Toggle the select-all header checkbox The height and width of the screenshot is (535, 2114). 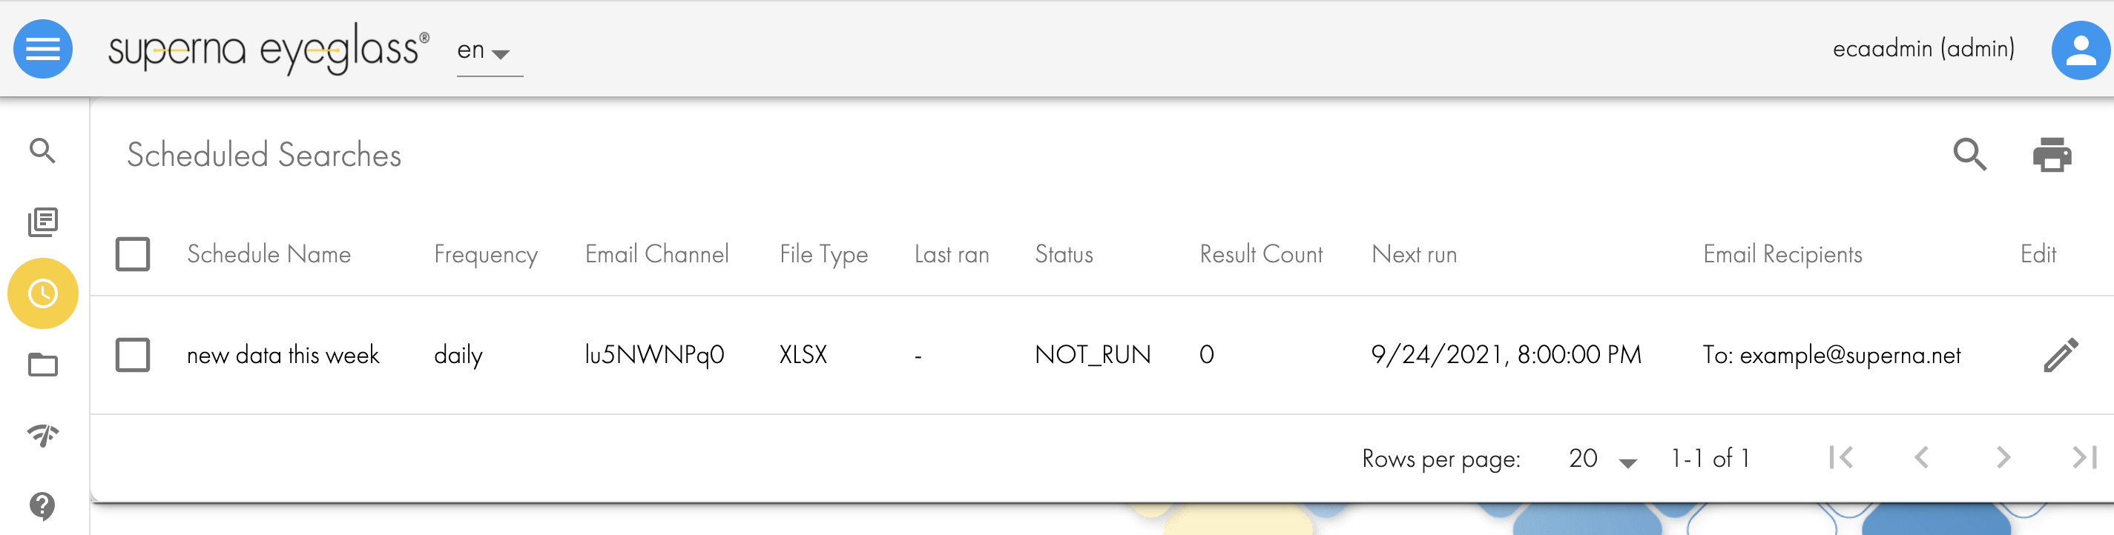tap(133, 254)
